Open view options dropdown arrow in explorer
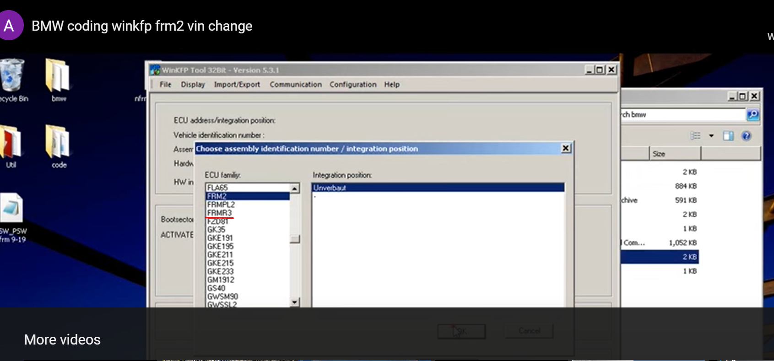Screen dimensions: 774x361 pyautogui.click(x=711, y=136)
